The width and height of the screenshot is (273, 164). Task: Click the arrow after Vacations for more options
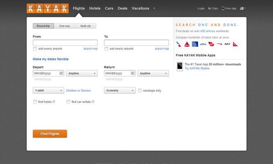click(x=154, y=8)
